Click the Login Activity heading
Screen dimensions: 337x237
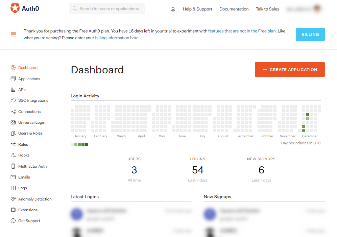tap(85, 96)
